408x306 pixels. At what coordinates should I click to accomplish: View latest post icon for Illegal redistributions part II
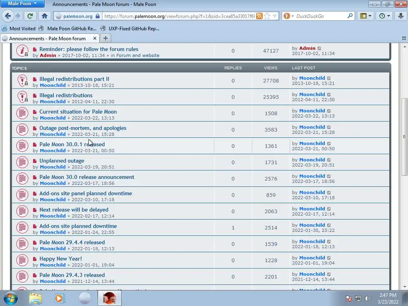coord(329,78)
